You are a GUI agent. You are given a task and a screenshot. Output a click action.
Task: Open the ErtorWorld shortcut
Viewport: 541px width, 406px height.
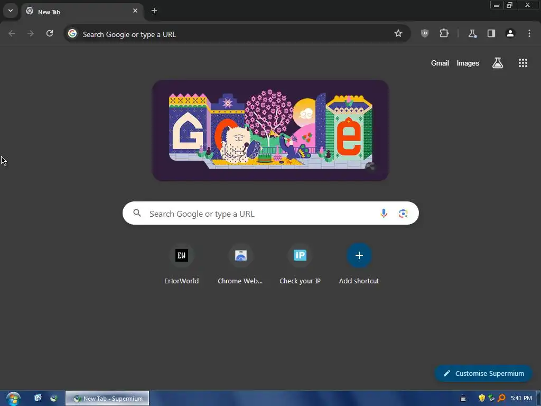pos(182,264)
